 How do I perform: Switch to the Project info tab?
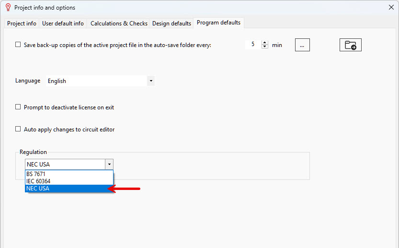22,23
